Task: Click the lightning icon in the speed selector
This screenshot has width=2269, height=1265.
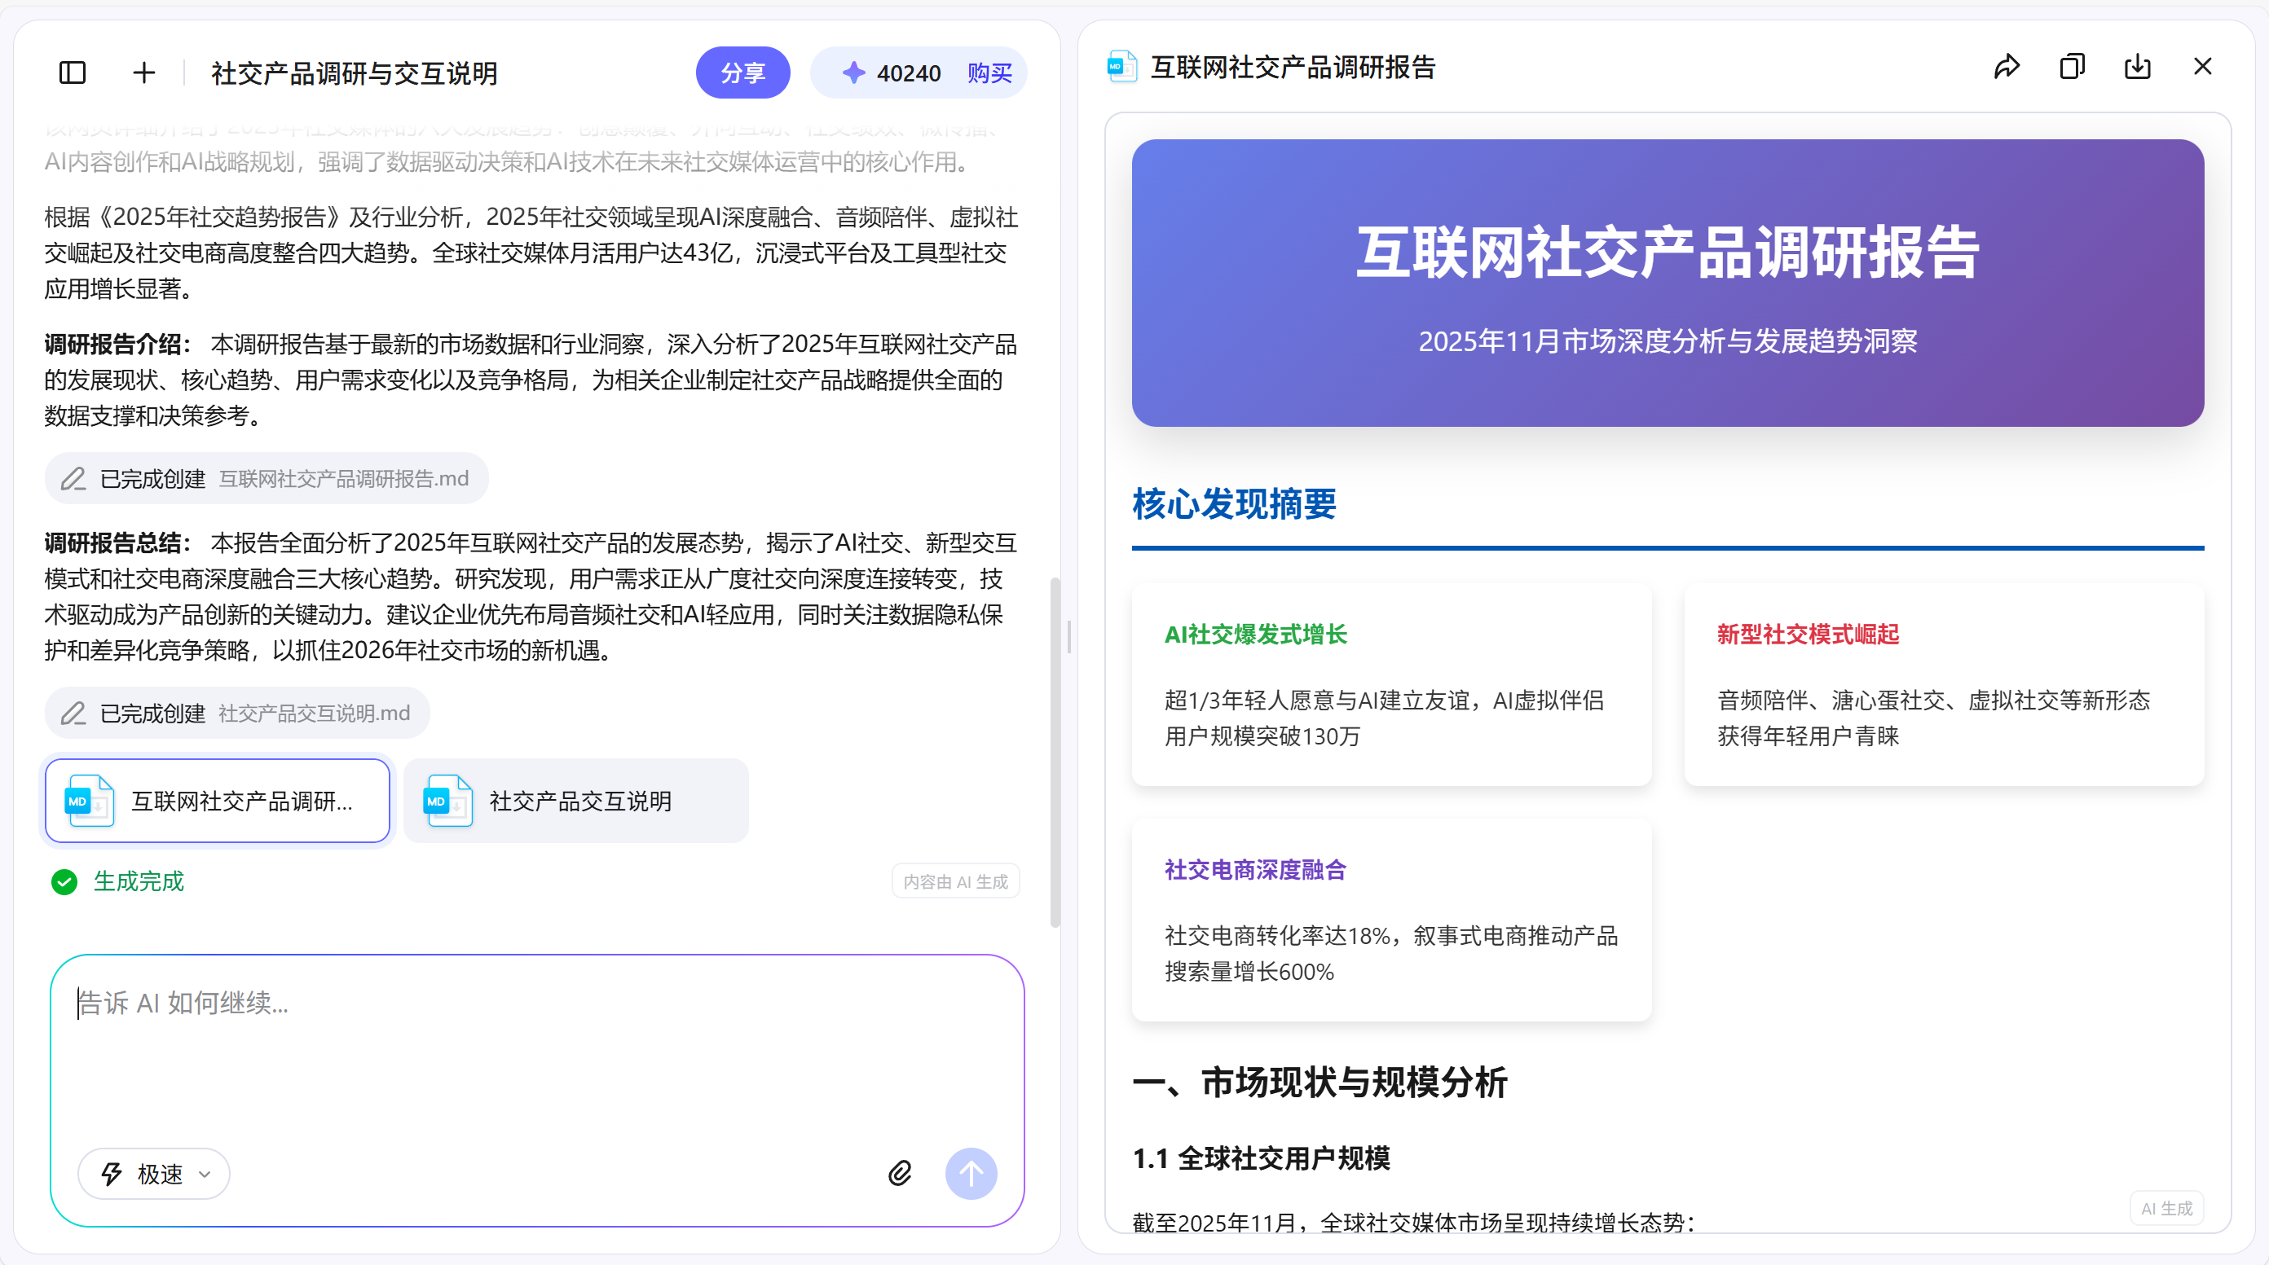Action: coord(111,1174)
